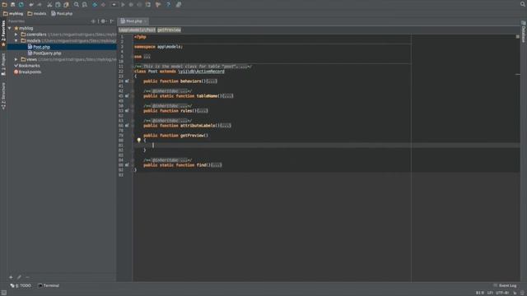The image size is (527, 296).
Task: Collapse the models folder node
Action: [16, 40]
